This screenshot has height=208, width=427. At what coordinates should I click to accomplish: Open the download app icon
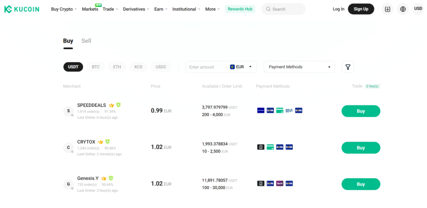point(387,9)
